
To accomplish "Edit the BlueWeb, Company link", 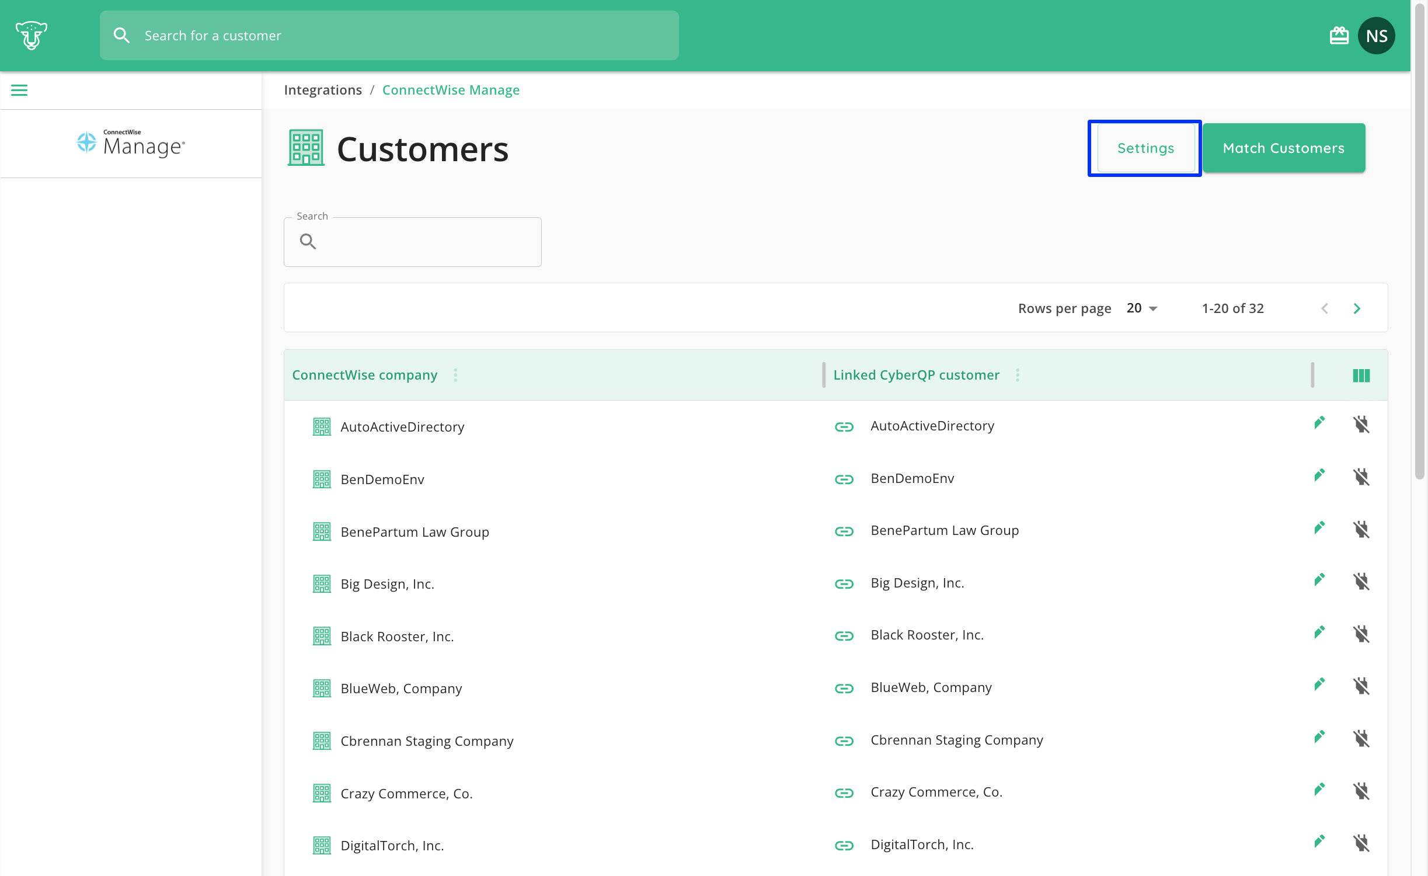I will 1319,684.
